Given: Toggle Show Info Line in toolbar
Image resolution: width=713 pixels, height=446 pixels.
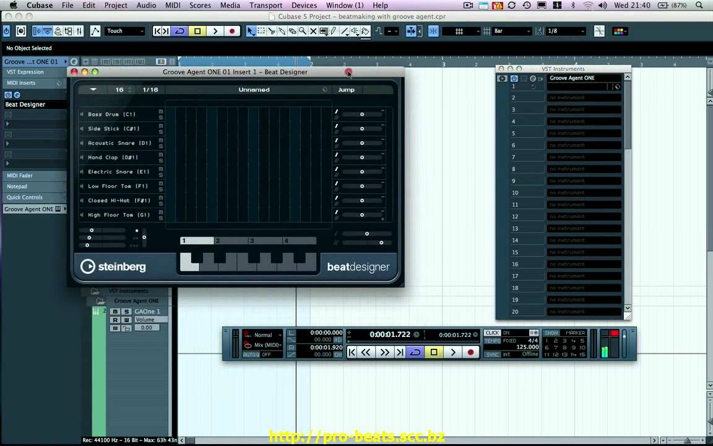Looking at the screenshot, I should (48, 31).
